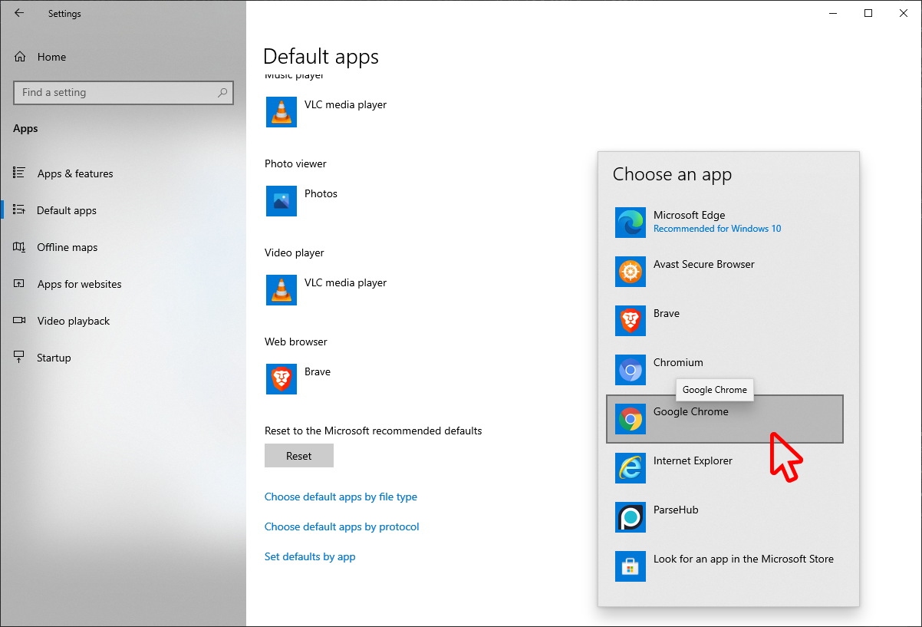Click the Default apps sidebar icon
922x627 pixels.
pos(20,210)
